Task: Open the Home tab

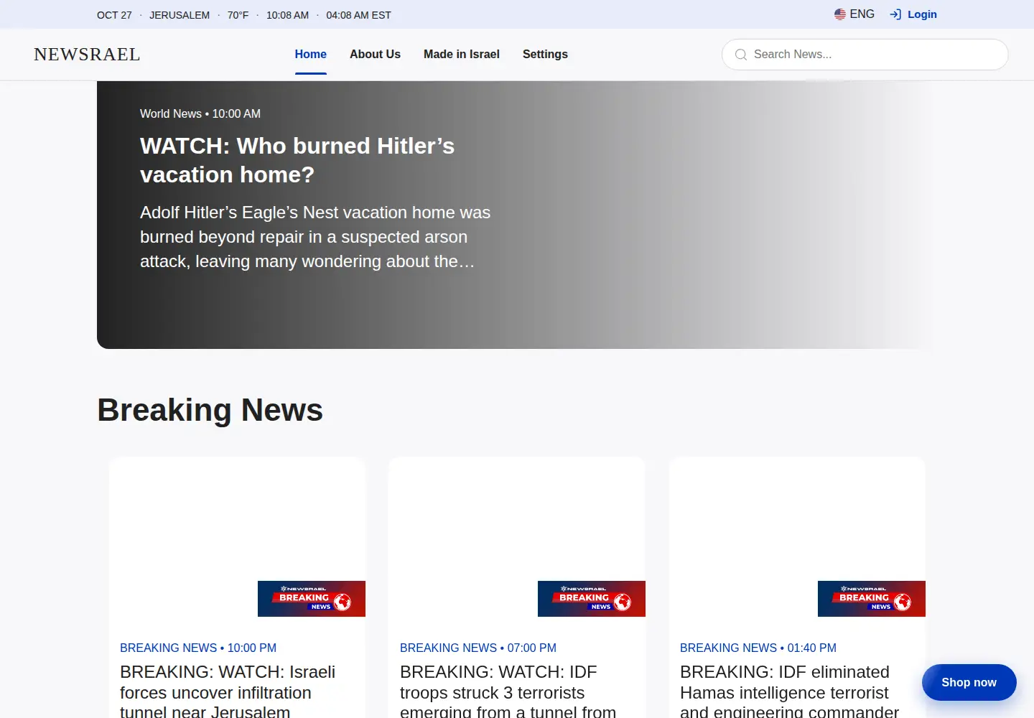Action: point(311,55)
